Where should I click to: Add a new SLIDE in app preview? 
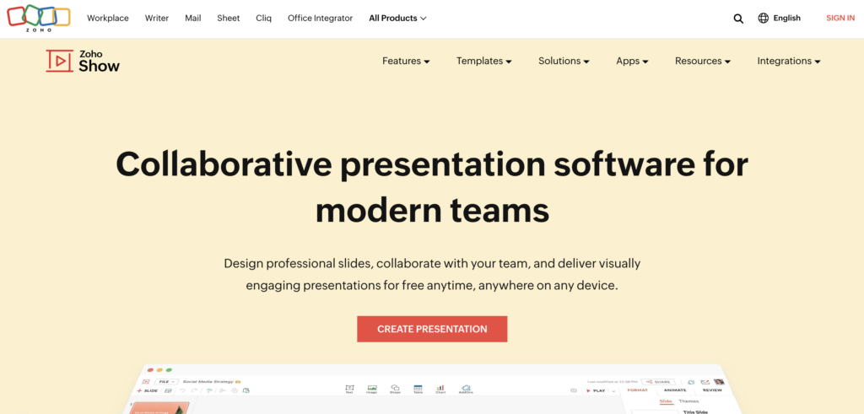147,391
